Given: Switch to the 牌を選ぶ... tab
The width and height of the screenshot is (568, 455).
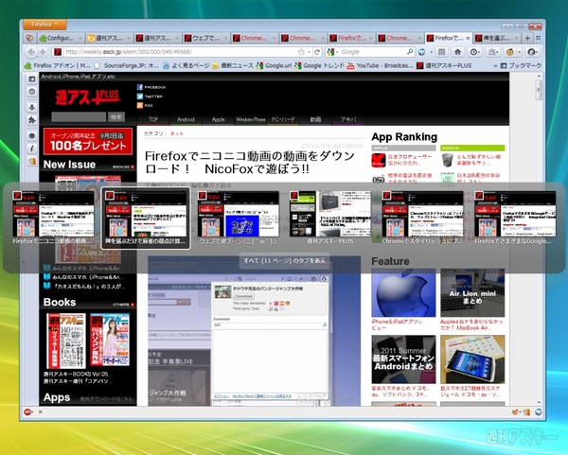Looking at the screenshot, I should point(497,38).
